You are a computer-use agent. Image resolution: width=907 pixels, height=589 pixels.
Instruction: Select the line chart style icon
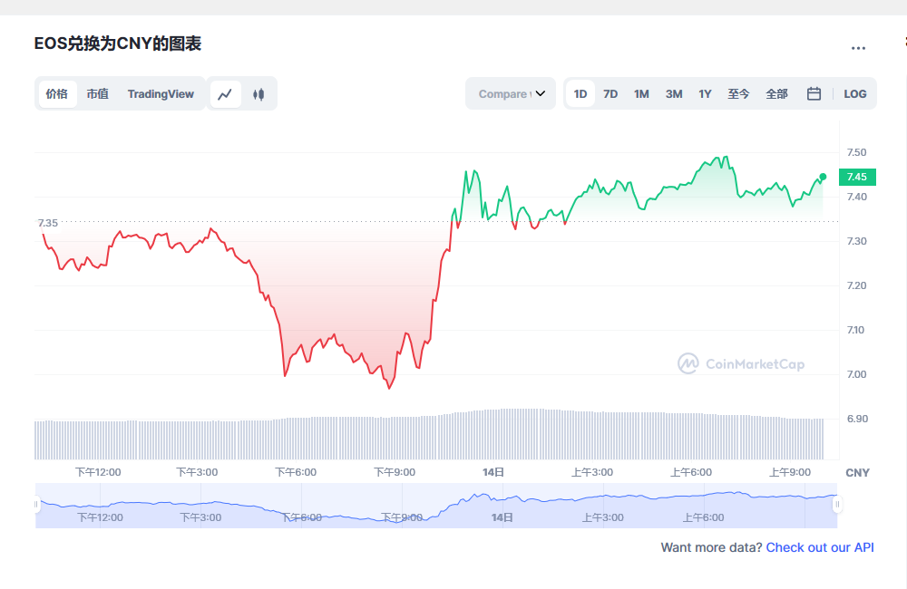225,93
